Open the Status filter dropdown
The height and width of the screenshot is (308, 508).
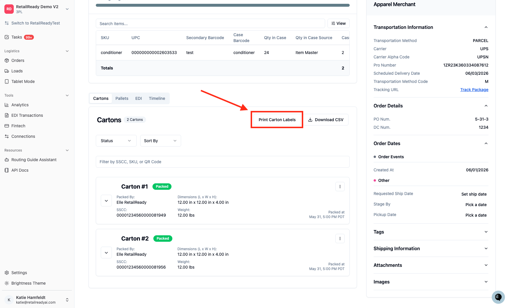[x=116, y=141]
